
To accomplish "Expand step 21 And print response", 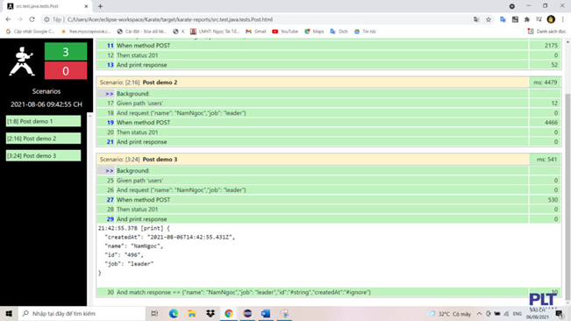I will pos(312,142).
